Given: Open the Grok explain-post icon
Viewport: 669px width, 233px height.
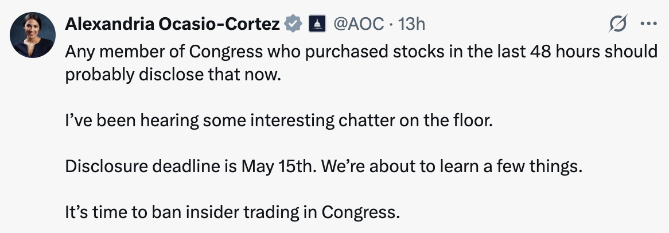Looking at the screenshot, I should pos(619,24).
